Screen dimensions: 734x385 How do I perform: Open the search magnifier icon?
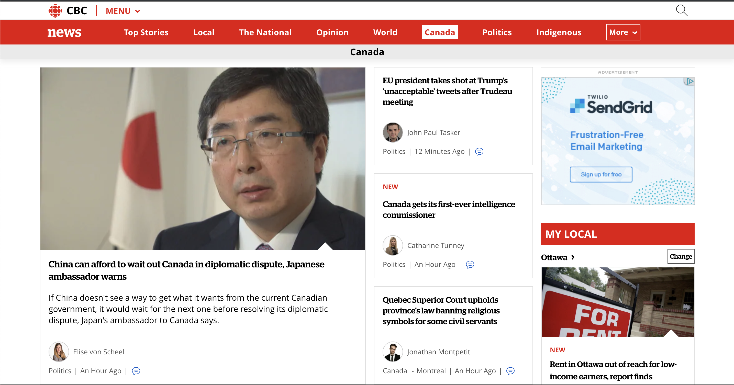[682, 10]
